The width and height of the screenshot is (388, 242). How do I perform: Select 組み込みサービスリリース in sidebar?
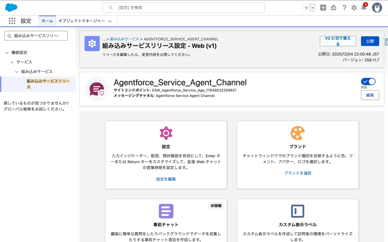tap(48, 84)
